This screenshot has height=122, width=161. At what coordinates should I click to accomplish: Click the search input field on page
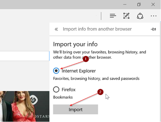tap(25, 56)
